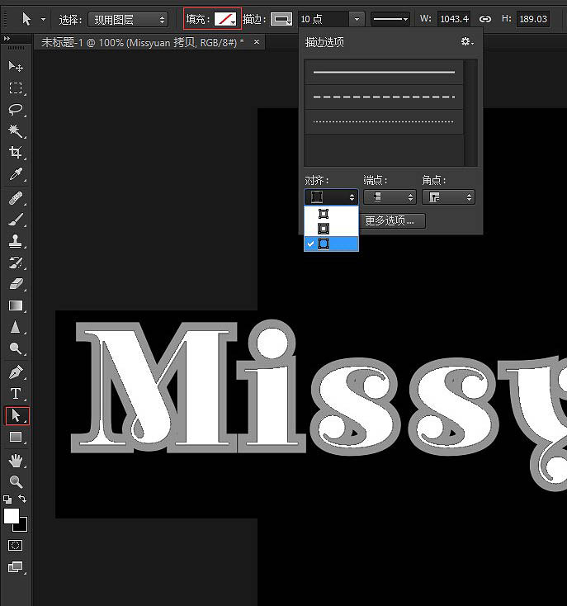The height and width of the screenshot is (606, 567).
Task: Select the Gradient tool
Action: click(16, 305)
